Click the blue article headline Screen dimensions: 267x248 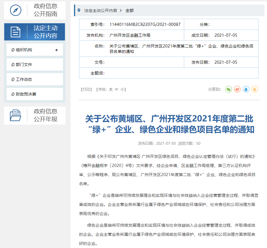coord(169,124)
